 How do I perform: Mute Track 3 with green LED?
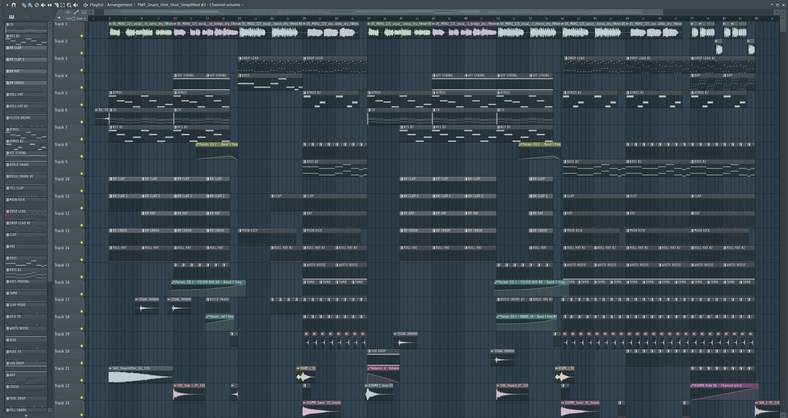coord(82,70)
